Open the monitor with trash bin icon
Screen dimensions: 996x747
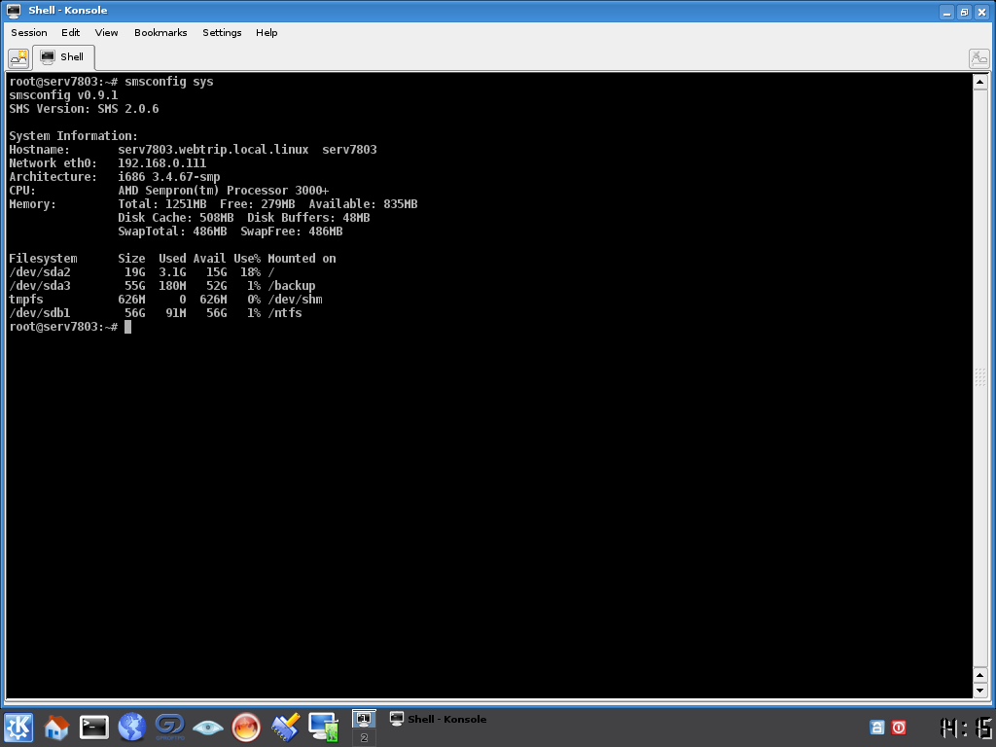(322, 727)
